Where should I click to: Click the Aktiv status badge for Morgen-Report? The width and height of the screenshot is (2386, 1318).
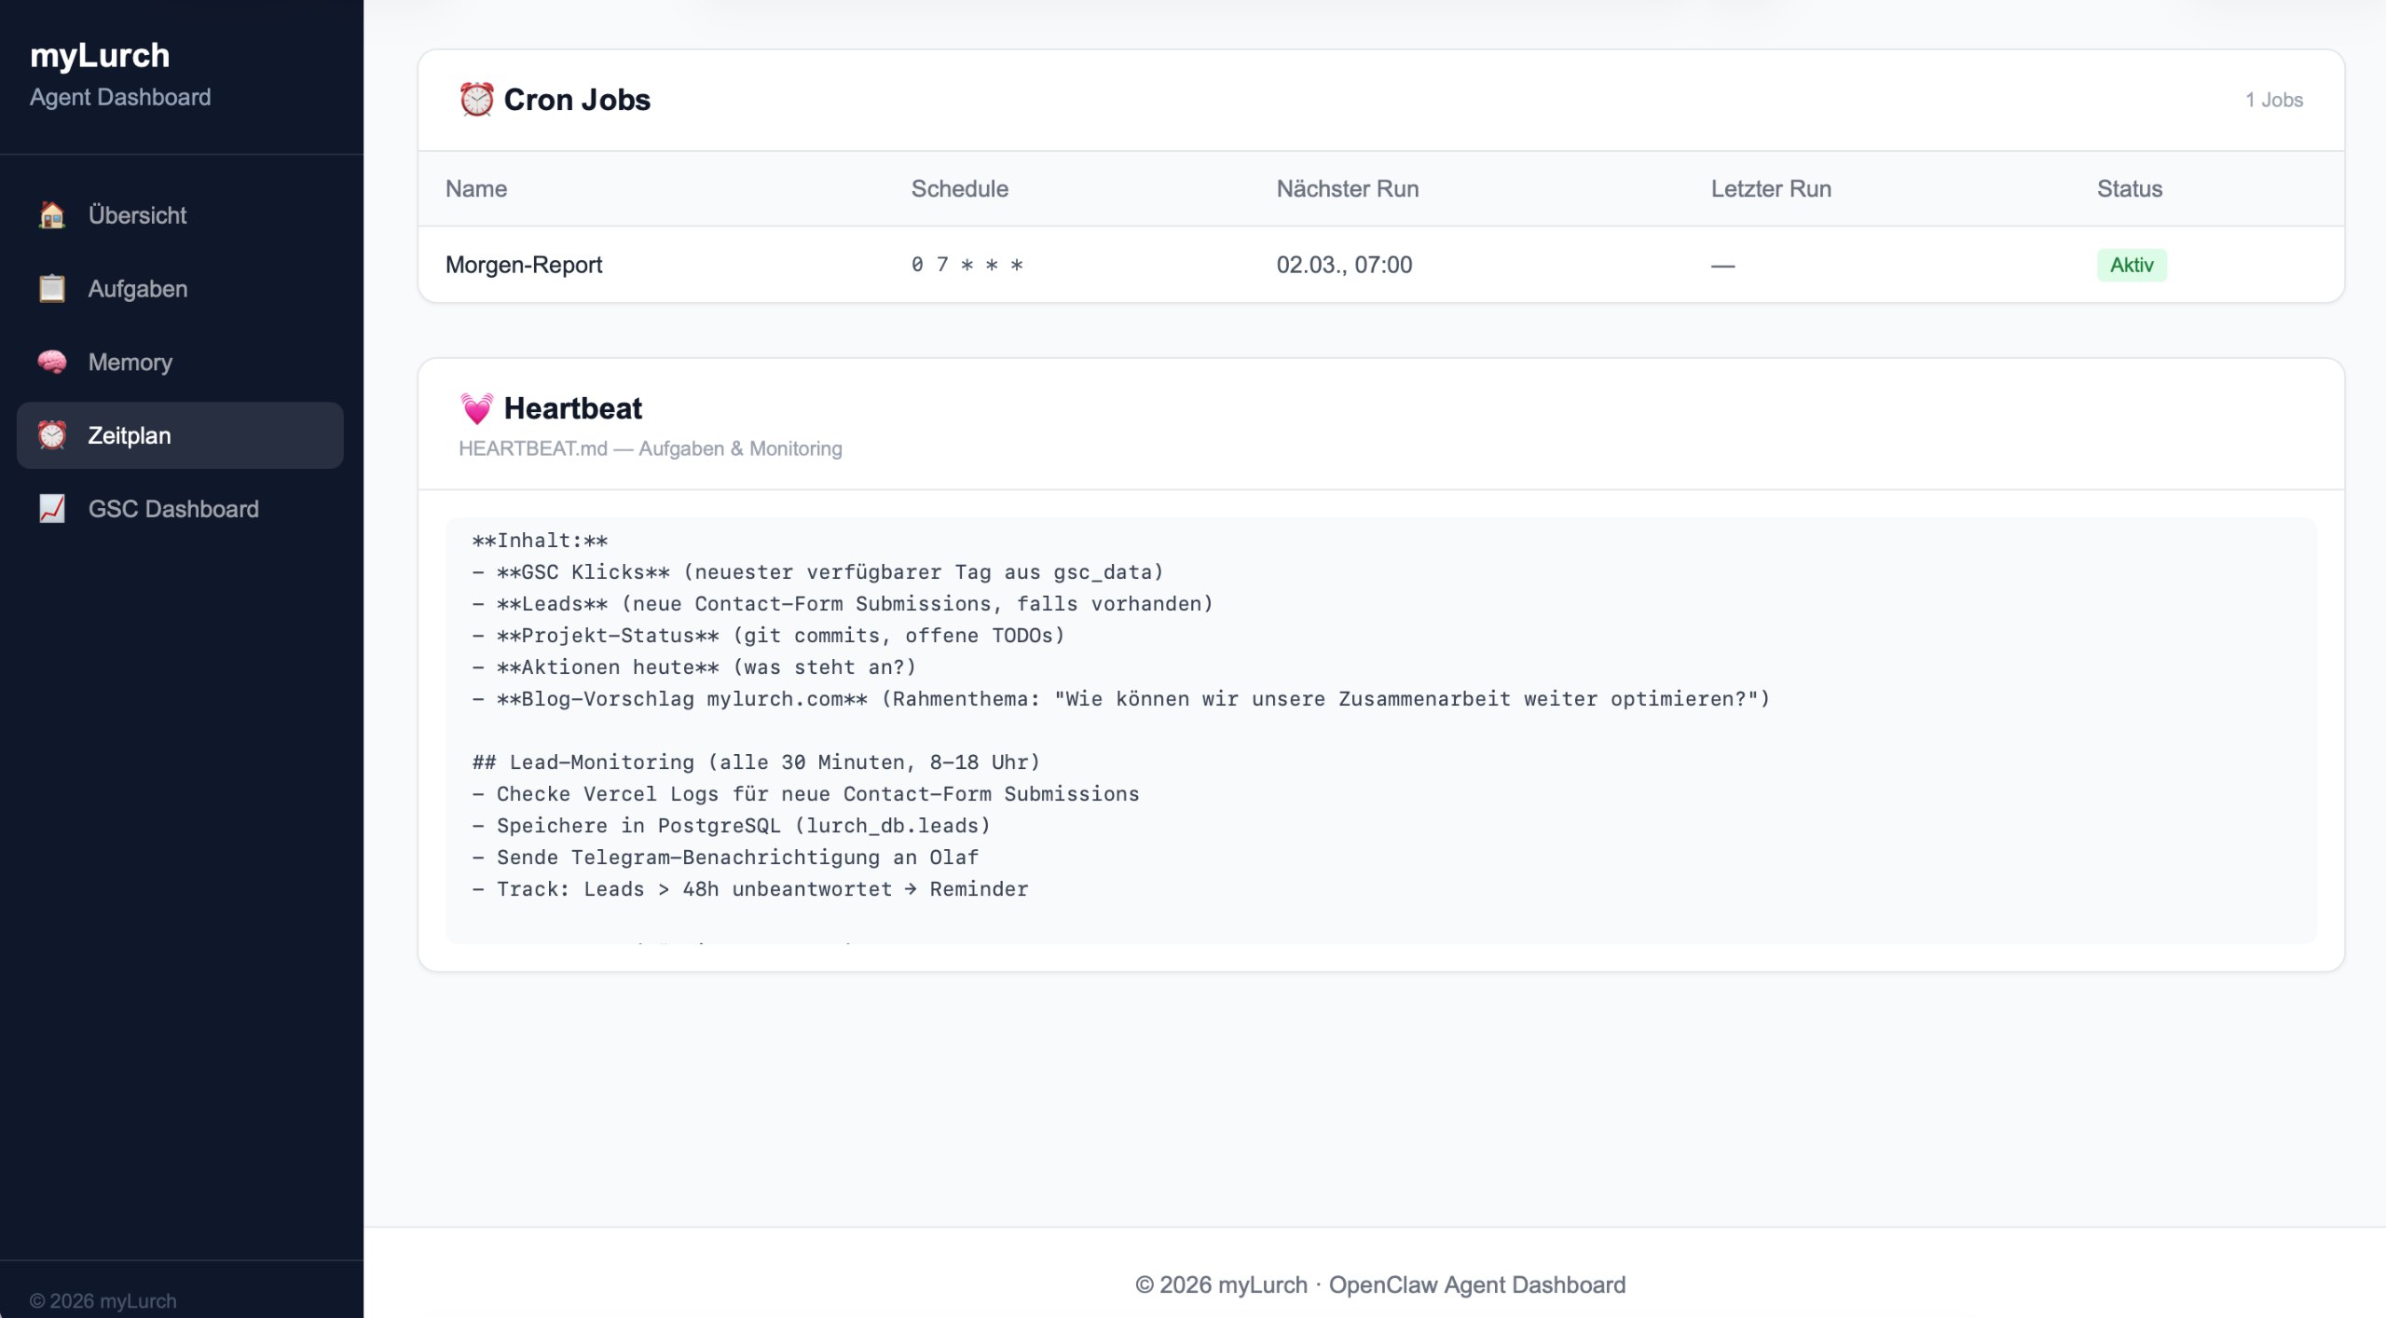coord(2133,265)
